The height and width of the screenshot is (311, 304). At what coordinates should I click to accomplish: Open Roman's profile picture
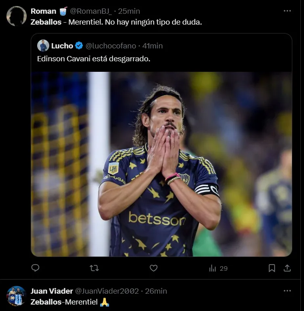(17, 16)
